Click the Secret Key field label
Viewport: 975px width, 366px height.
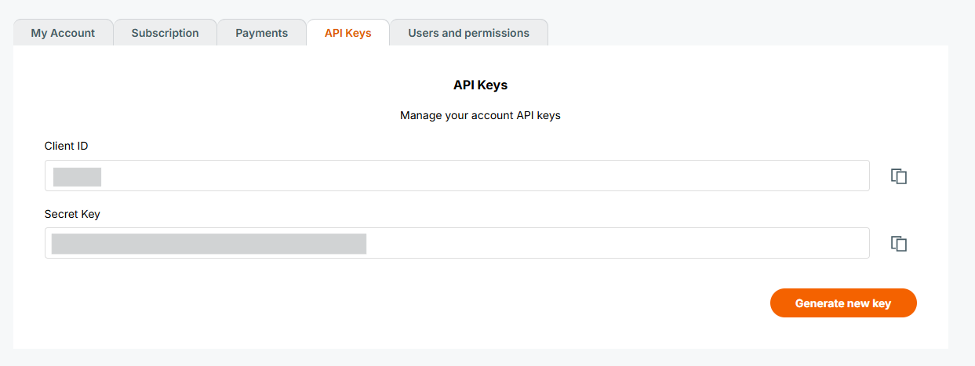point(72,214)
